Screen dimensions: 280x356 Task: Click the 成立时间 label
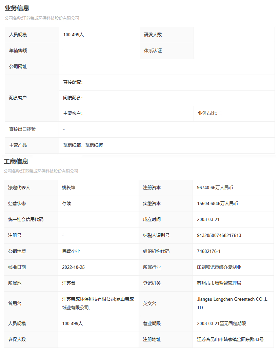[152, 219]
